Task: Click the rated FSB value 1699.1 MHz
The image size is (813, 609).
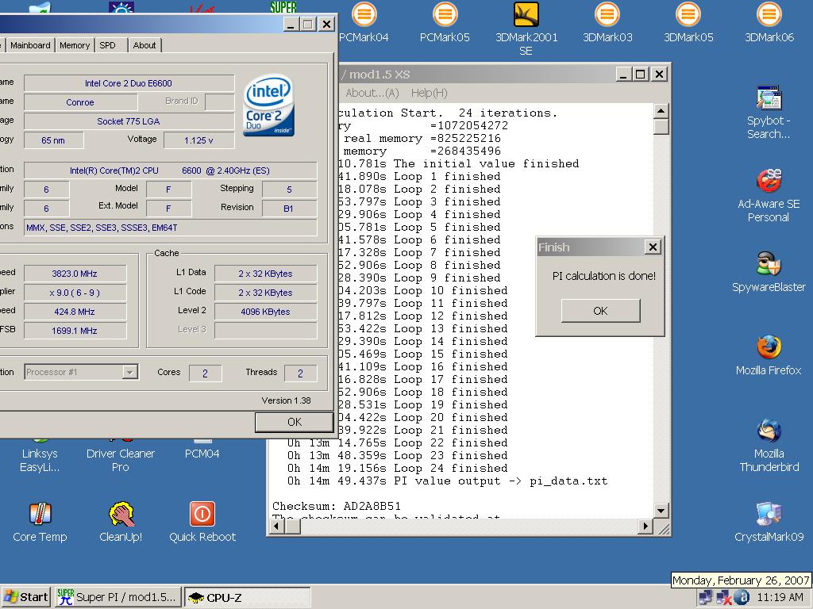Action: 75,331
